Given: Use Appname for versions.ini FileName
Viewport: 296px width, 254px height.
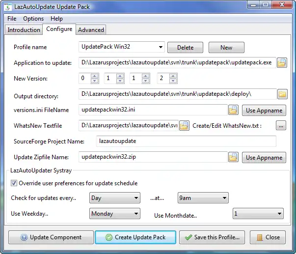Looking at the screenshot, I should tap(264, 111).
